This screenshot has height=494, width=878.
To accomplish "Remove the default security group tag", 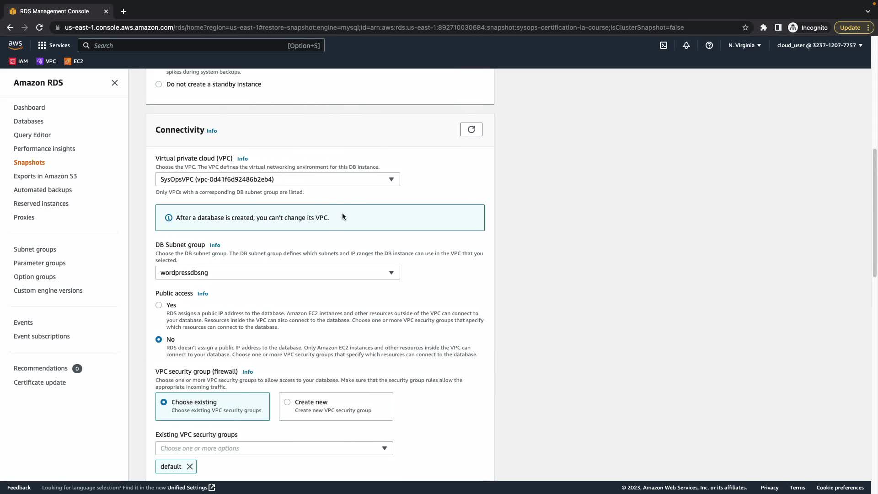I will (189, 467).
